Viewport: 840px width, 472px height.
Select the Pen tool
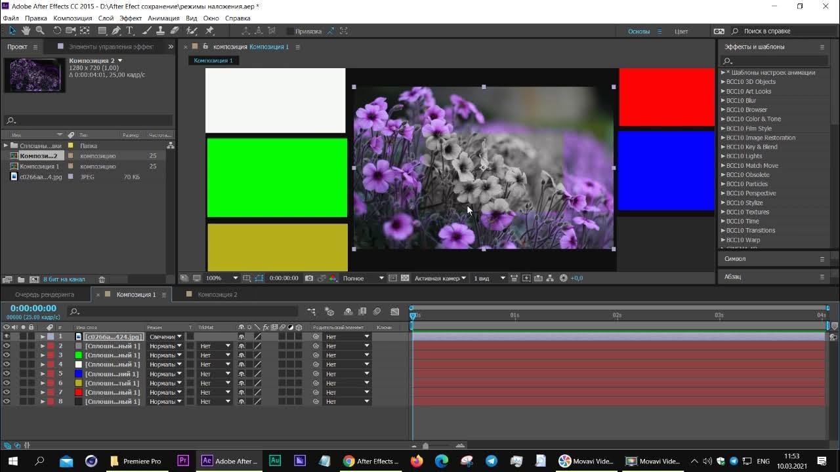(116, 31)
